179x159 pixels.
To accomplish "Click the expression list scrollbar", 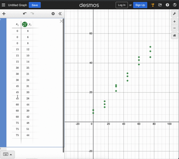I will tap(63, 85).
